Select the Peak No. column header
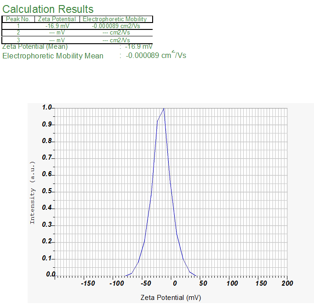This screenshot has height=305, width=314. (18, 19)
